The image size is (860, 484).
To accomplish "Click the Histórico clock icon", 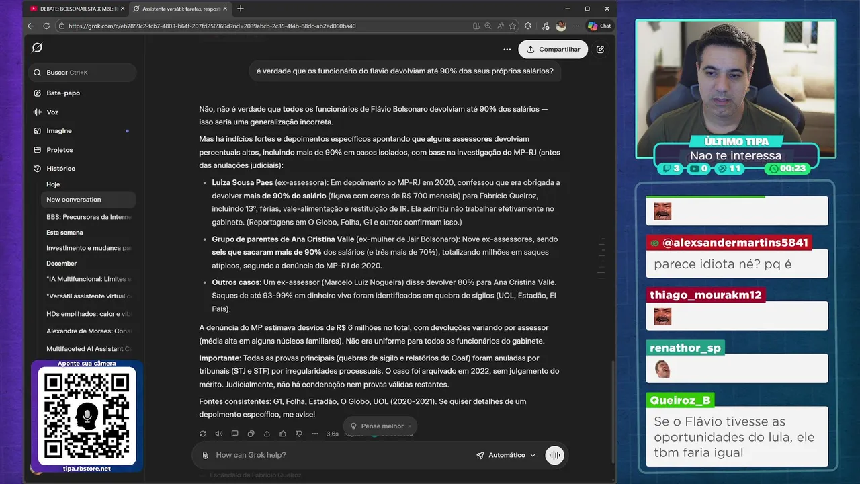I will coord(38,169).
